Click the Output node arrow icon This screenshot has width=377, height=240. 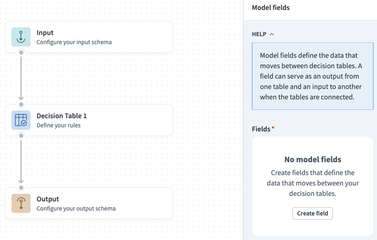tap(21, 203)
